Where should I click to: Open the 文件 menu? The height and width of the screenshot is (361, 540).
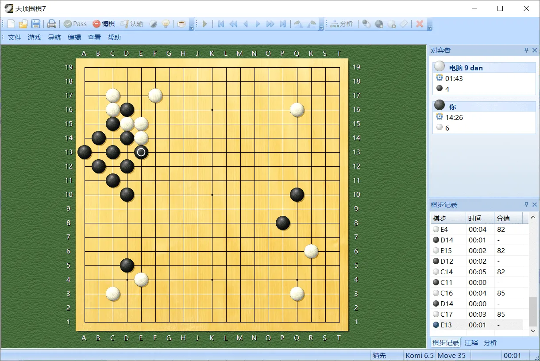coord(15,38)
